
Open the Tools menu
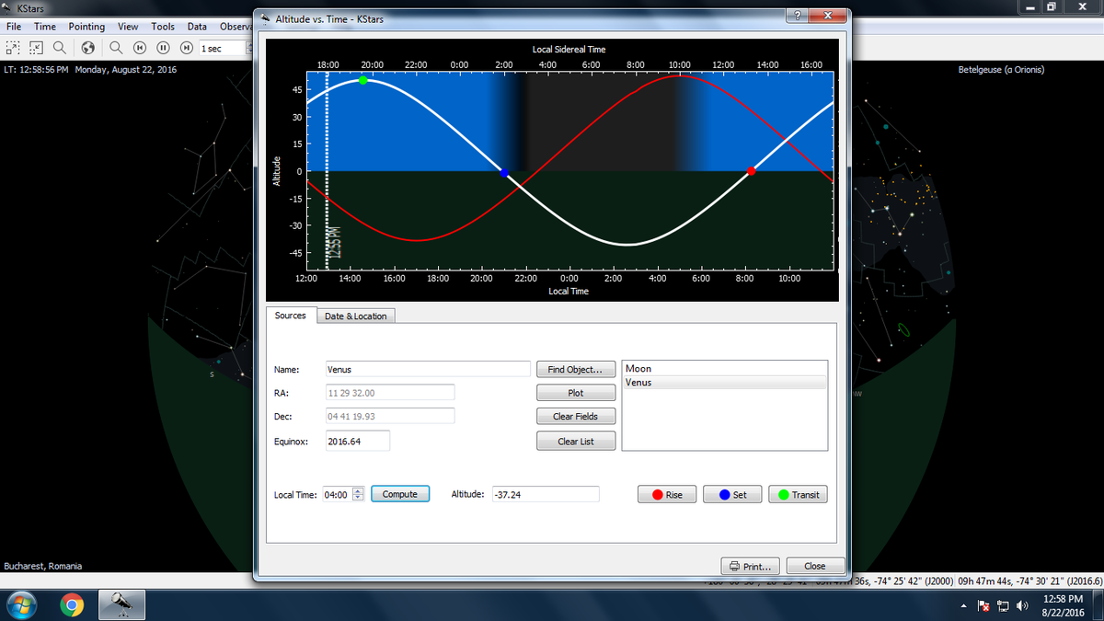click(163, 27)
